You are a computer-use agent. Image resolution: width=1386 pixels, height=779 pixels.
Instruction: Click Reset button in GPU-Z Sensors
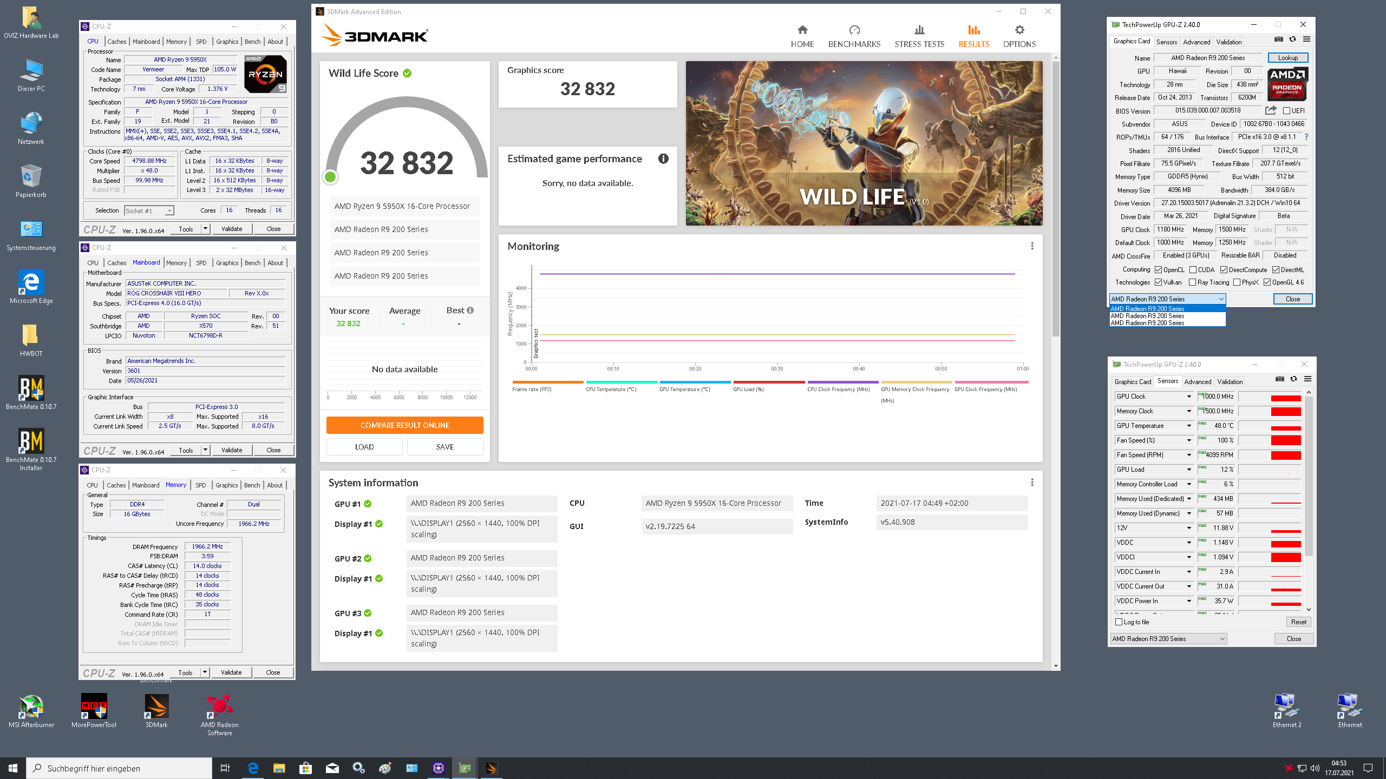click(x=1298, y=622)
